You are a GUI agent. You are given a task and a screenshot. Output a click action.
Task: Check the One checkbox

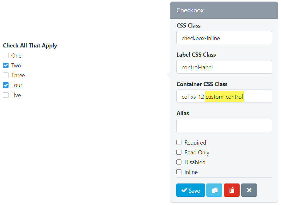pyautogui.click(x=6, y=56)
